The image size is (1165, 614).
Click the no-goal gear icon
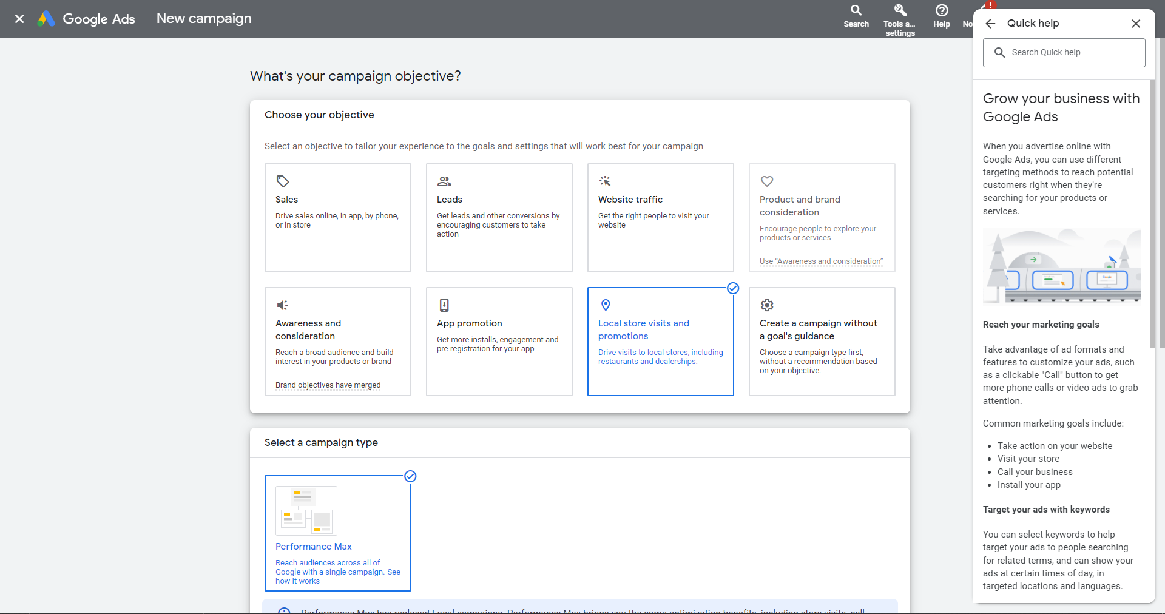tap(767, 305)
